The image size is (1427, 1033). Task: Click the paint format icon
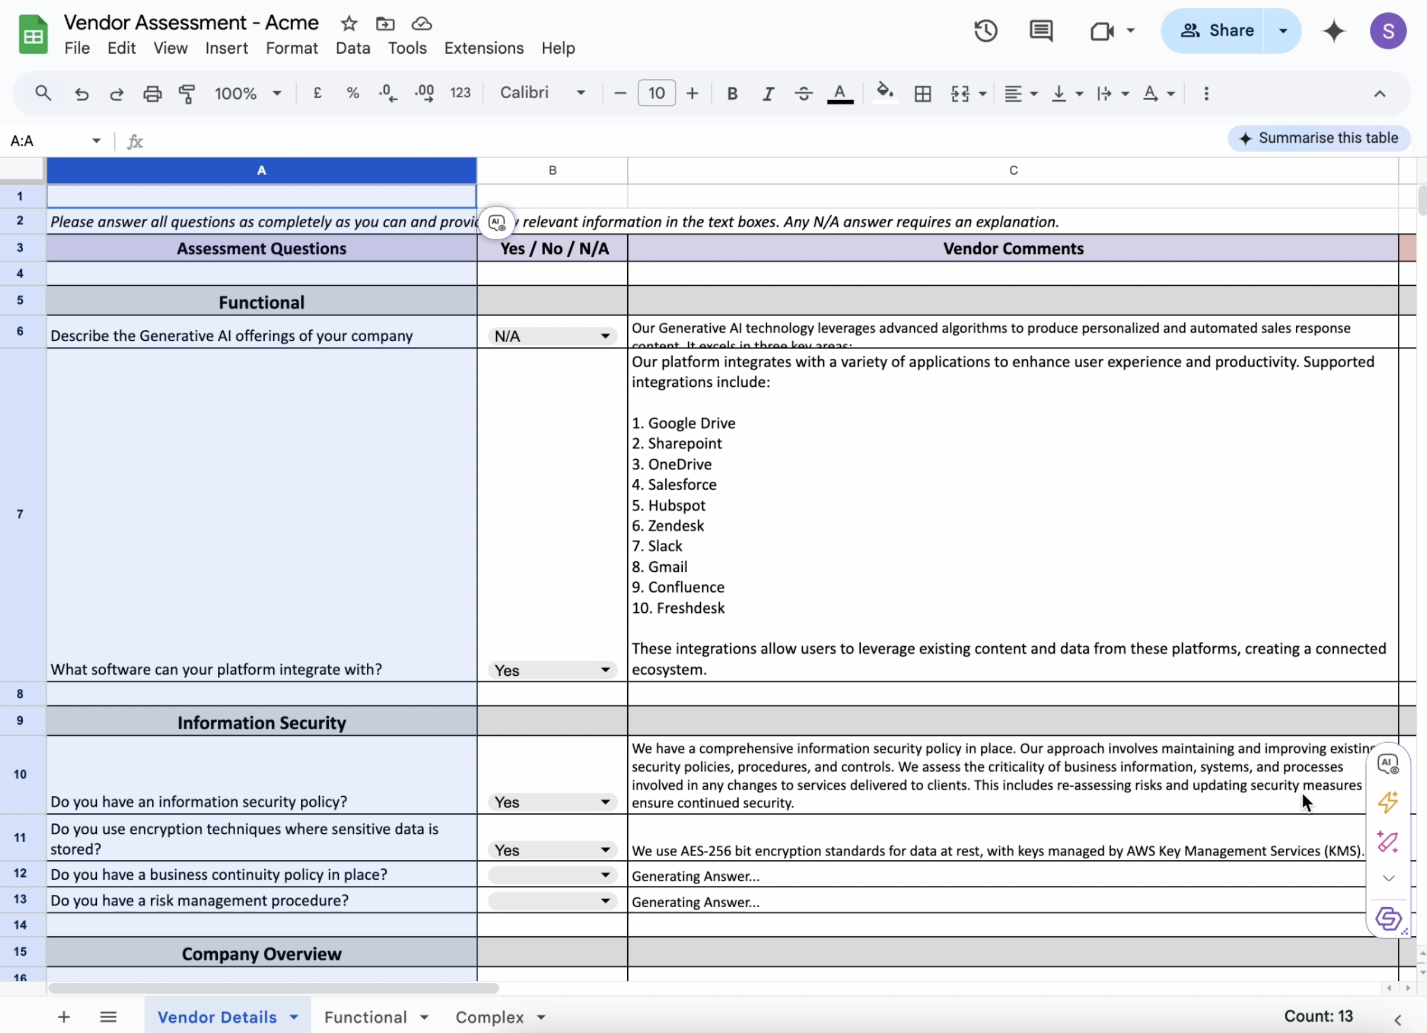tap(187, 93)
